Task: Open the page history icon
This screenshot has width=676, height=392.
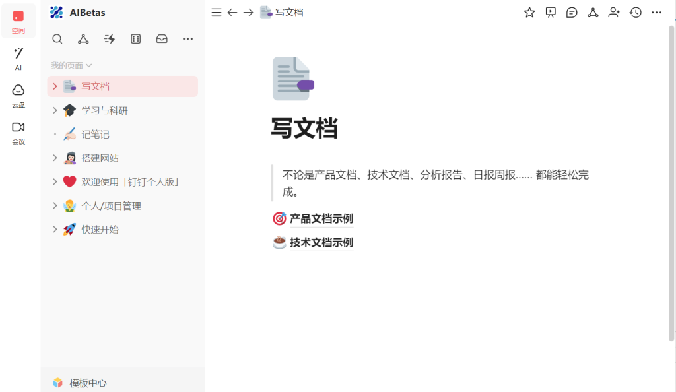Action: [635, 12]
